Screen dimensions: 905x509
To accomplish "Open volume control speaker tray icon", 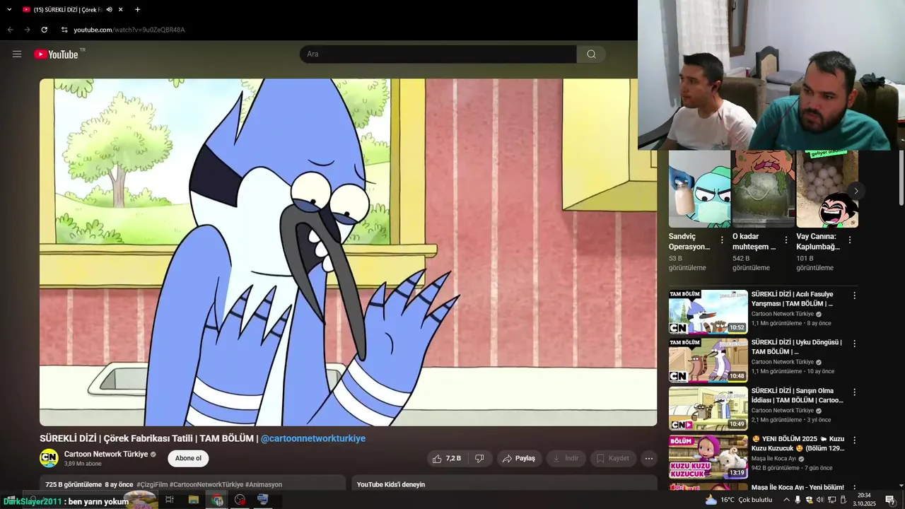I will 820,500.
